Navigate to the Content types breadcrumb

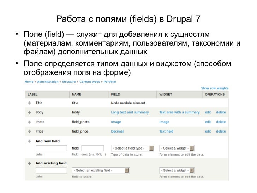pos(90,82)
